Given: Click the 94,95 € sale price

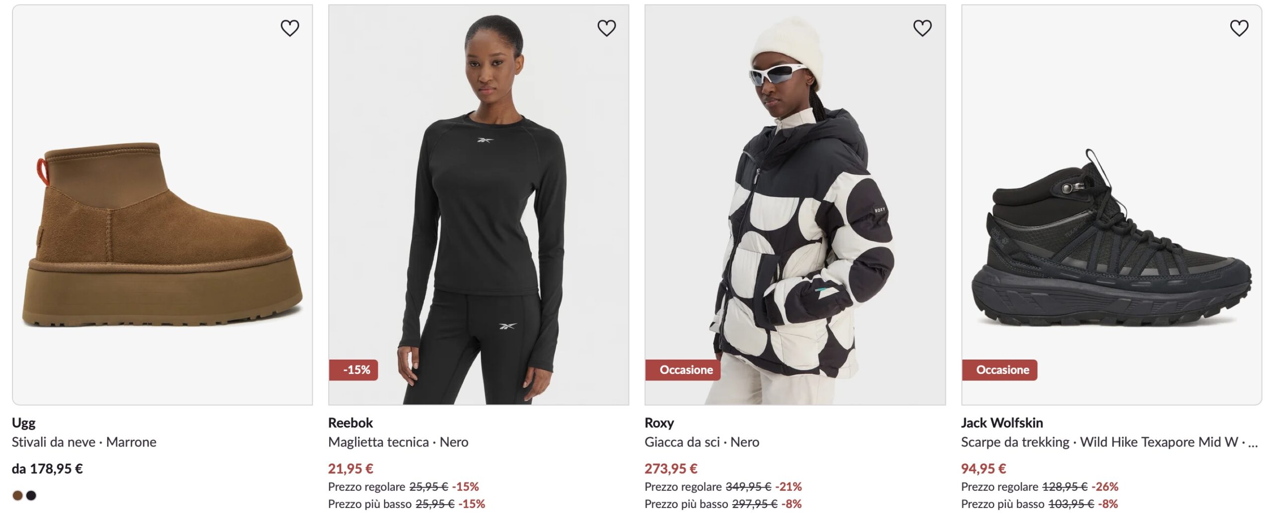Looking at the screenshot, I should tap(984, 468).
